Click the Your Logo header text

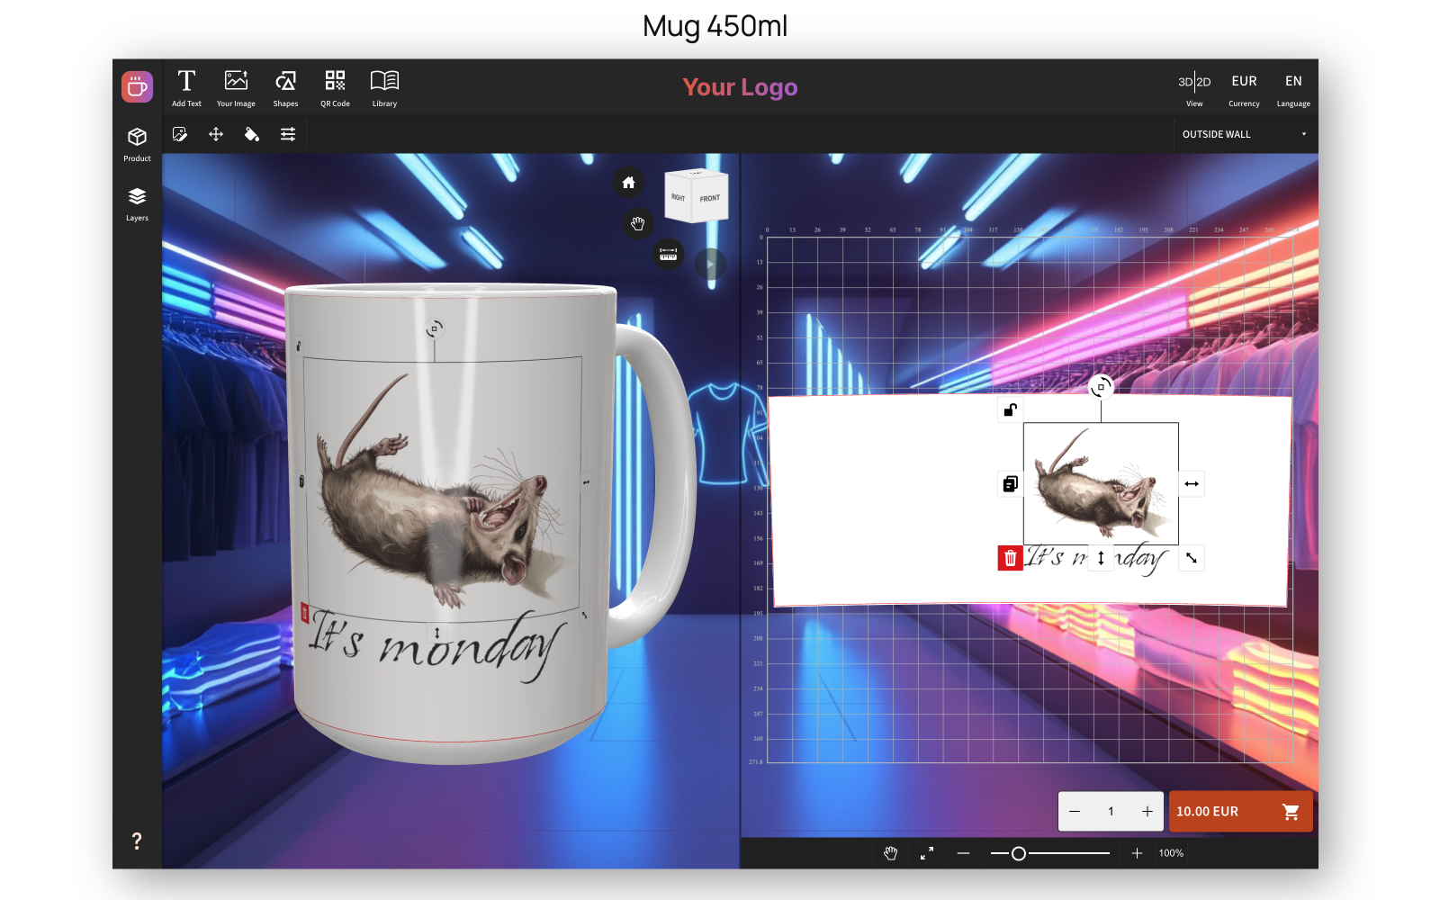point(740,87)
